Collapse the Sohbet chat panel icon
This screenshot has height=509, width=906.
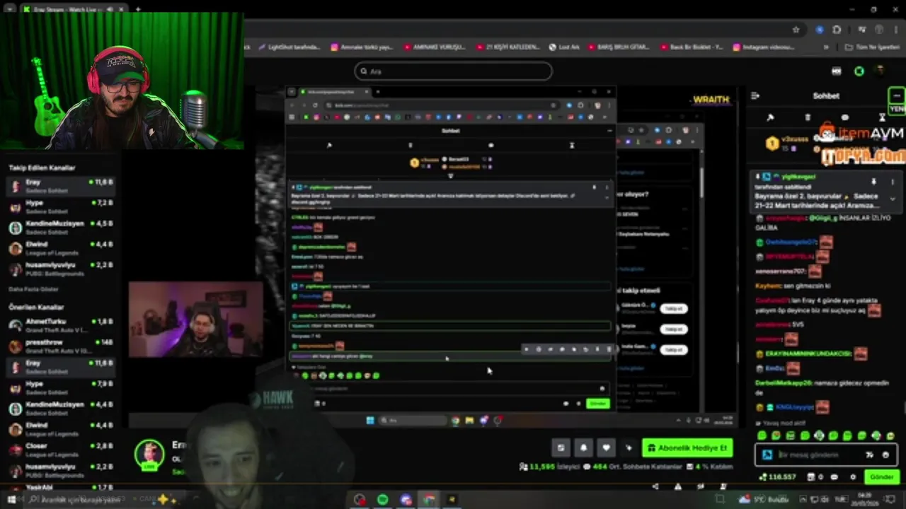(x=755, y=95)
